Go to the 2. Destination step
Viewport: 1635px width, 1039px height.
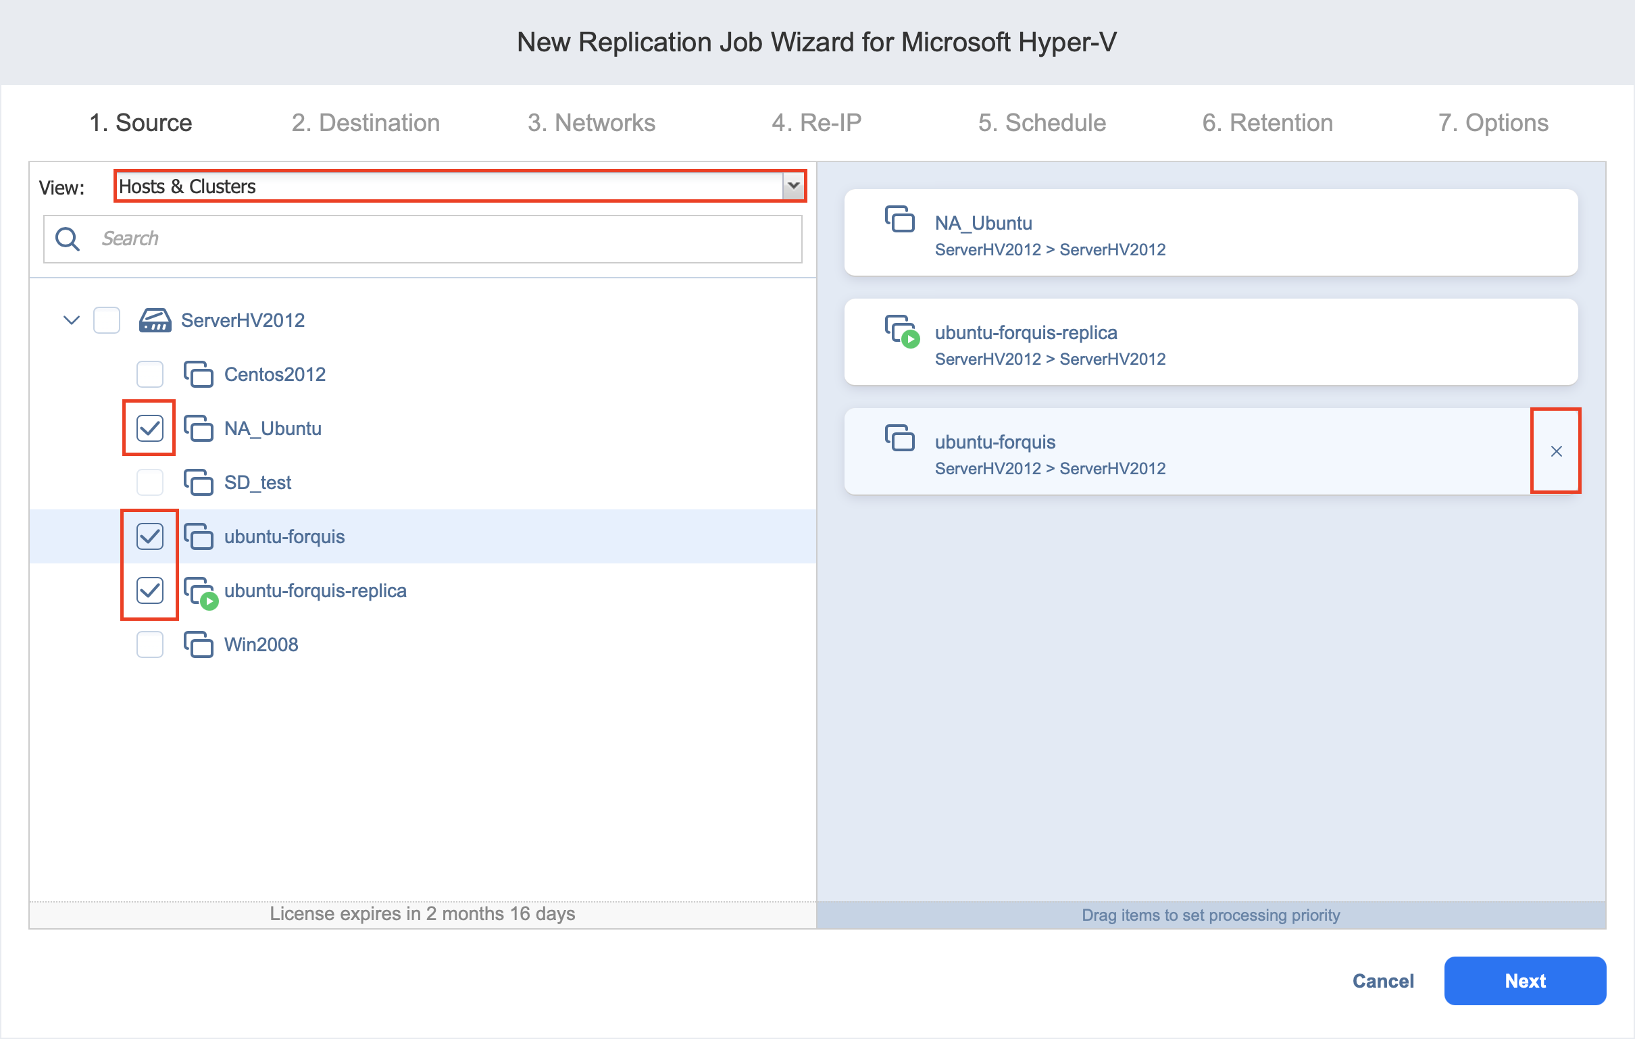[366, 123]
